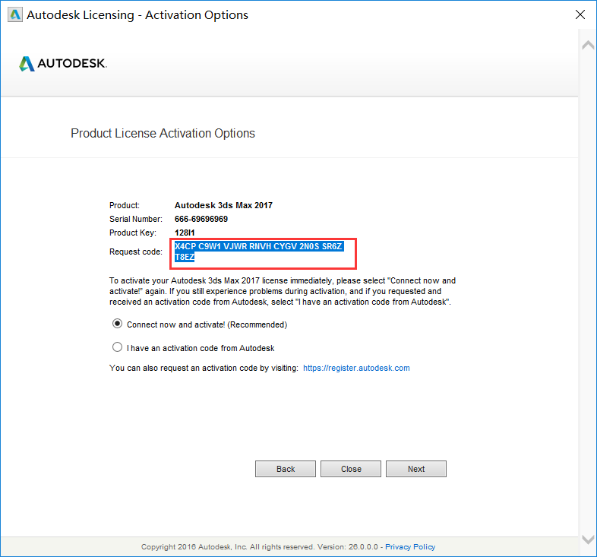
Task: Click the "Product License Activation Options" heading
Action: click(x=163, y=134)
